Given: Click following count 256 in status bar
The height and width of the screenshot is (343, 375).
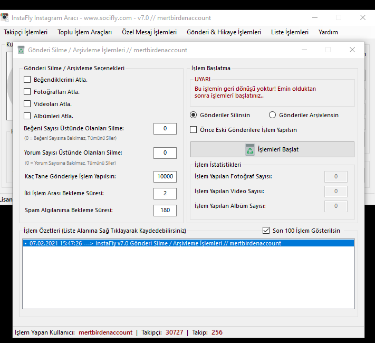Looking at the screenshot, I should click(217, 332).
